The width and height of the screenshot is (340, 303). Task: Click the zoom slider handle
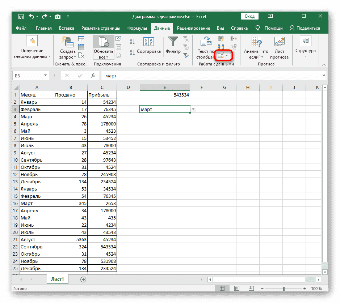(x=284, y=289)
